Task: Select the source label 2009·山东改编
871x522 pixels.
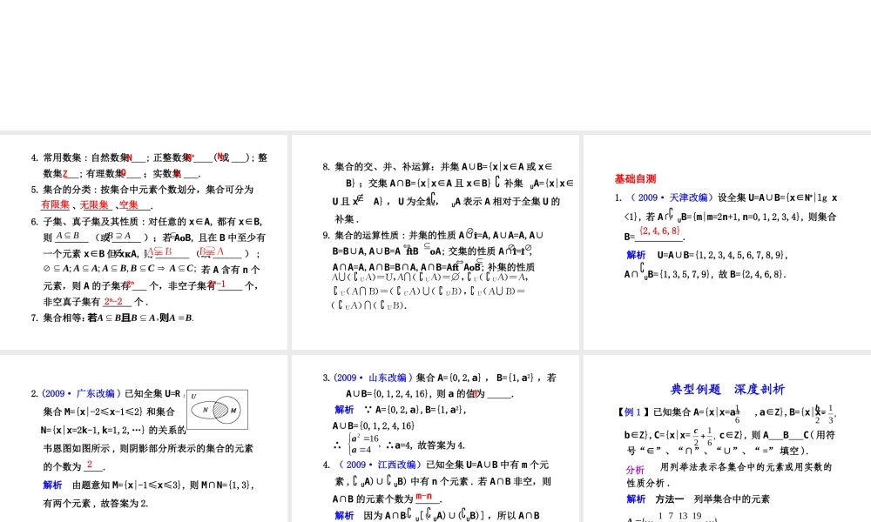Action: pyautogui.click(x=374, y=378)
